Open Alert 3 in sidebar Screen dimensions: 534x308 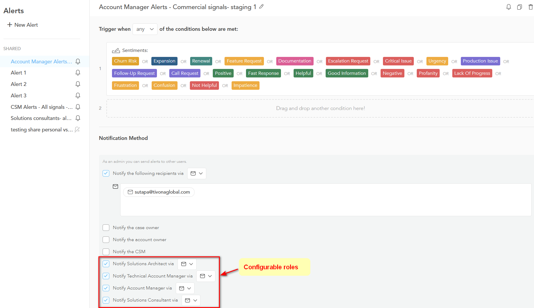pyautogui.click(x=19, y=96)
